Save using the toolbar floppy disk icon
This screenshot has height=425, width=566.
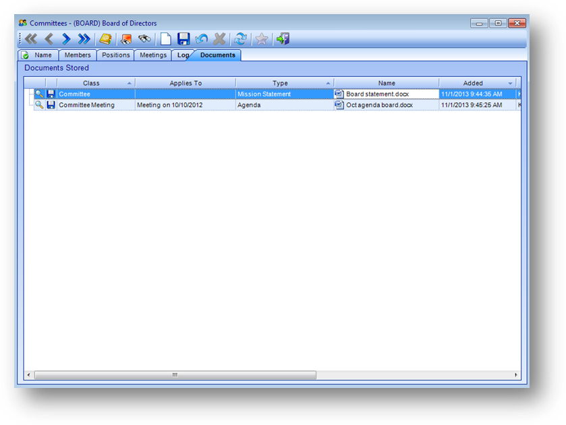[x=183, y=39]
